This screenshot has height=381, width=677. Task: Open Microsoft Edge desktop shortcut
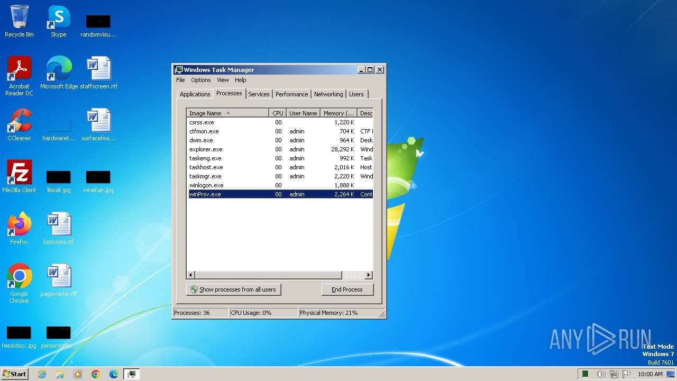pos(59,72)
